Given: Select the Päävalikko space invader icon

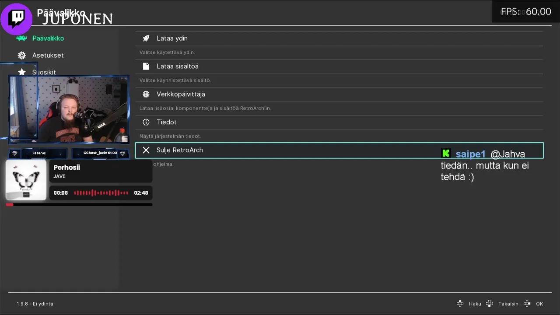Looking at the screenshot, I should [21, 38].
